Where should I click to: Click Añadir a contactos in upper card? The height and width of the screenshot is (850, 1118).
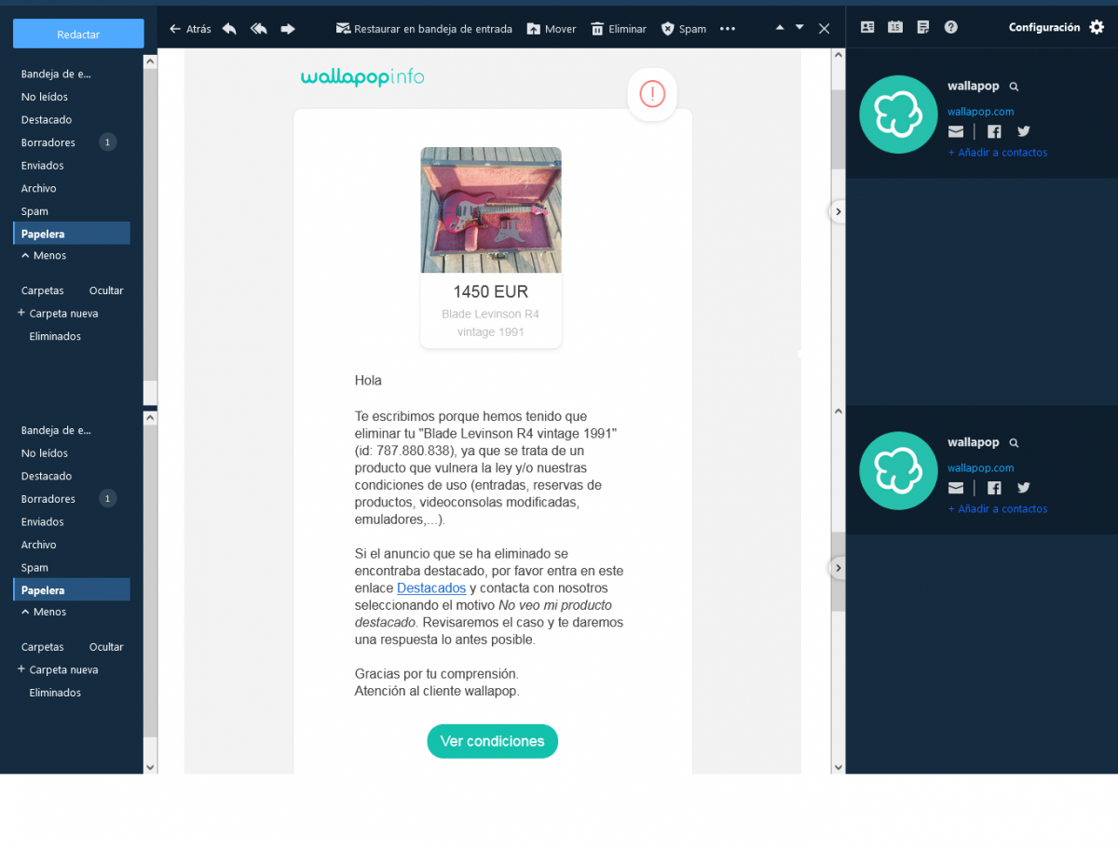pyautogui.click(x=998, y=153)
